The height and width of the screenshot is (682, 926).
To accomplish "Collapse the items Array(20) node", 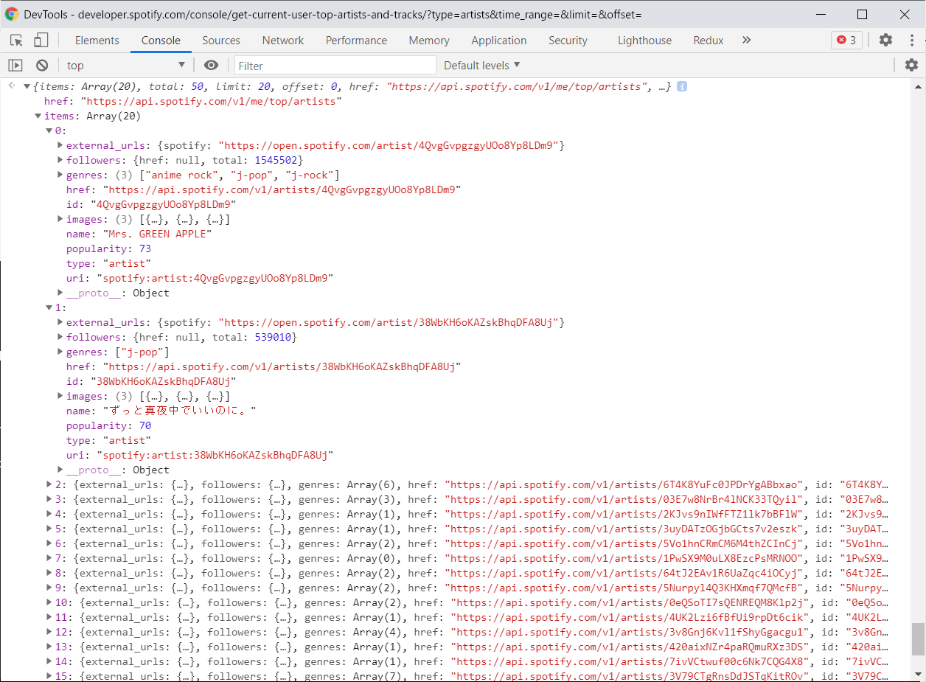I will point(38,116).
